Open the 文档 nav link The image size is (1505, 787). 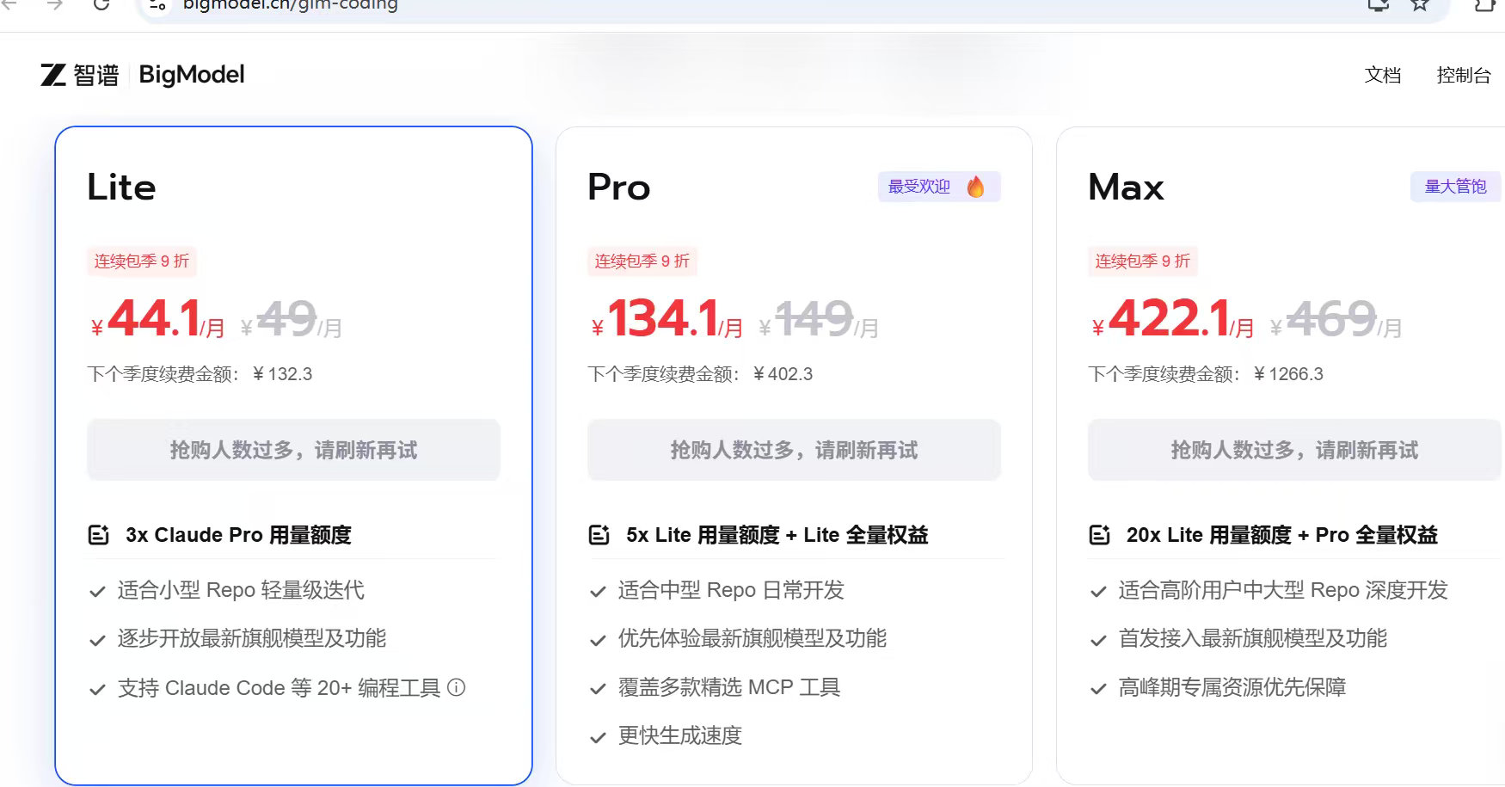coord(1383,75)
